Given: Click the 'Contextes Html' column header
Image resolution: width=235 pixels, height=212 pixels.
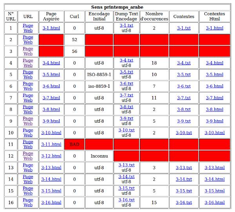Looking at the screenshot, I should 215,16.
